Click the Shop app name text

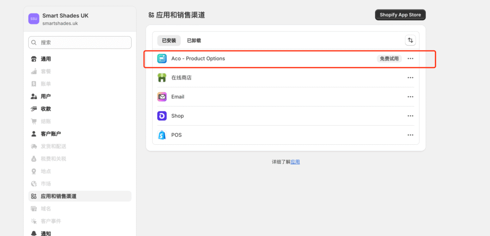point(178,116)
